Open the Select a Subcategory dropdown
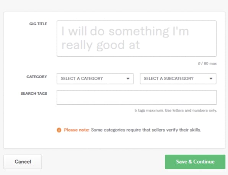228x175 pixels. (178, 79)
